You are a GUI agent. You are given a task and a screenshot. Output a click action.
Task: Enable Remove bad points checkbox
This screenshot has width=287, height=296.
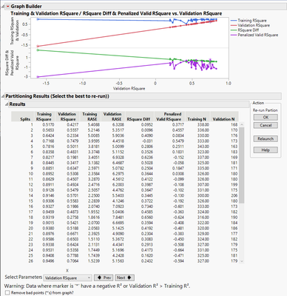7,293
